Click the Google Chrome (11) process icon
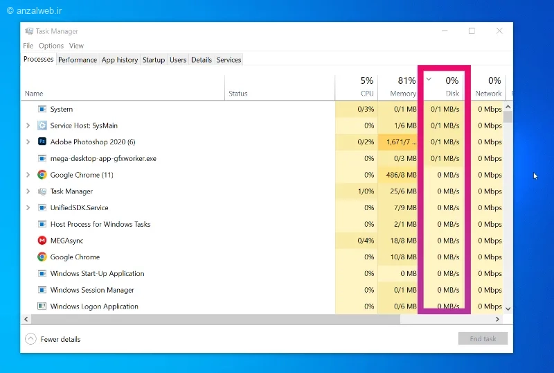This screenshot has height=373, width=554. tap(42, 175)
